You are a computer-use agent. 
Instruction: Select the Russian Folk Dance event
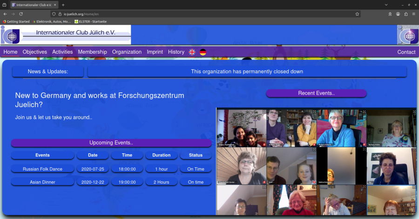[x=42, y=169]
